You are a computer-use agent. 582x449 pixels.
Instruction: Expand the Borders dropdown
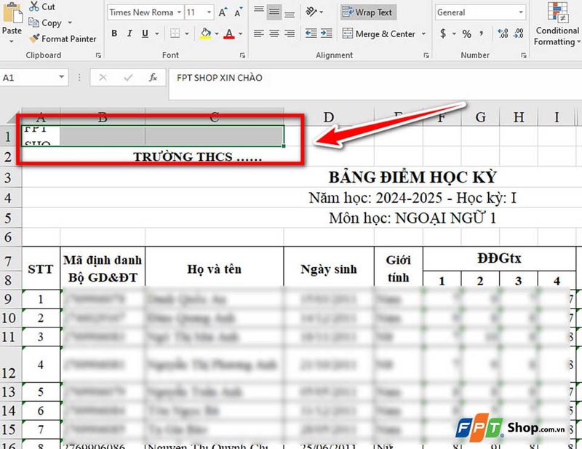(x=186, y=33)
